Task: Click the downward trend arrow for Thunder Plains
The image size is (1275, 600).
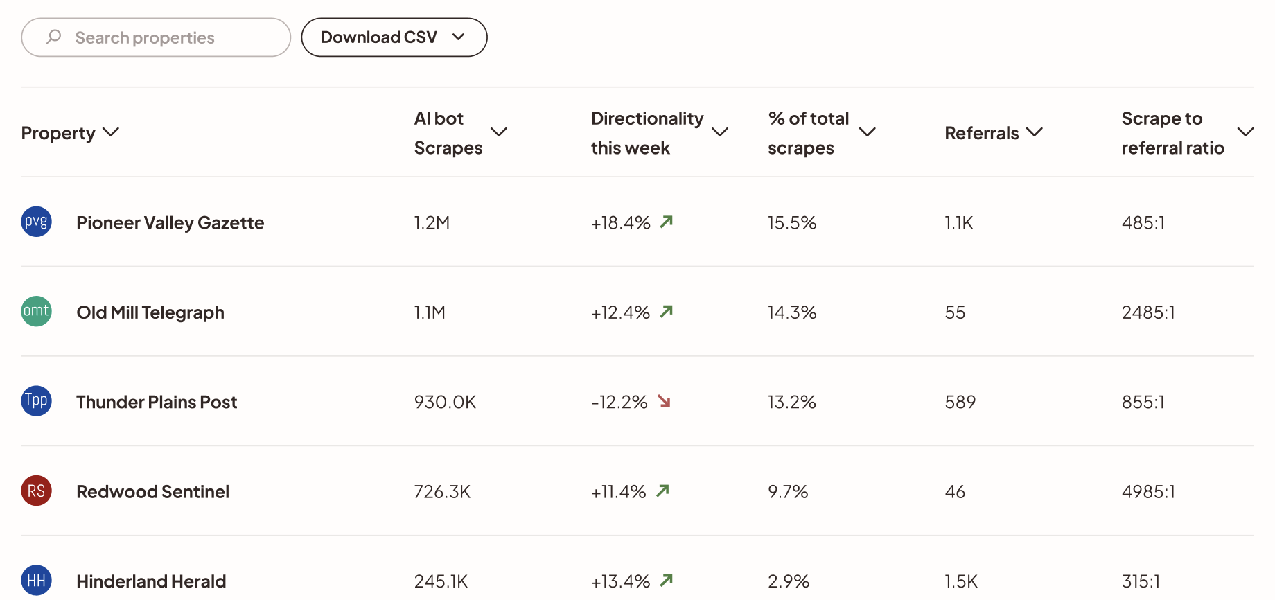Action: tap(665, 401)
